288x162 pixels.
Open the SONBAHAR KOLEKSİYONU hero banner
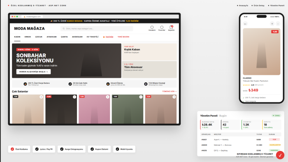[x=67, y=61]
